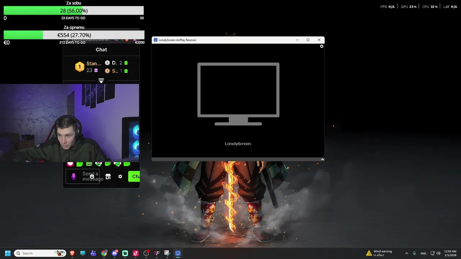Click the CPU 32% overlay readout

pos(429,7)
